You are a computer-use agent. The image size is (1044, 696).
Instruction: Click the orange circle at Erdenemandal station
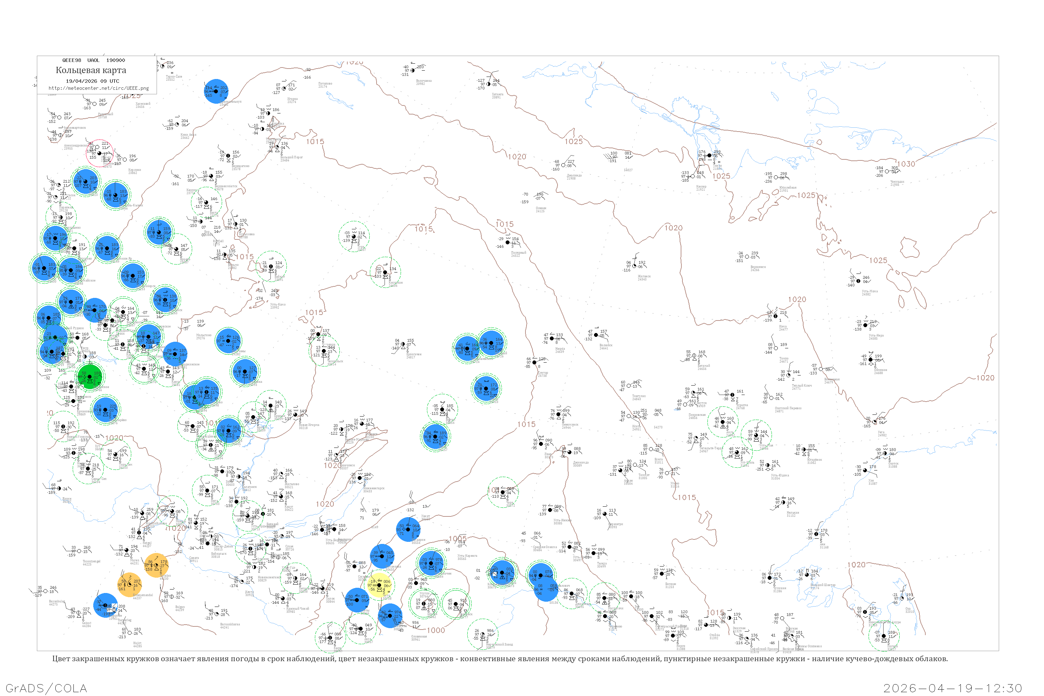[129, 585]
